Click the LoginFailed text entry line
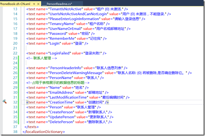The height and width of the screenshot is (136, 205). pyautogui.click(x=66, y=53)
